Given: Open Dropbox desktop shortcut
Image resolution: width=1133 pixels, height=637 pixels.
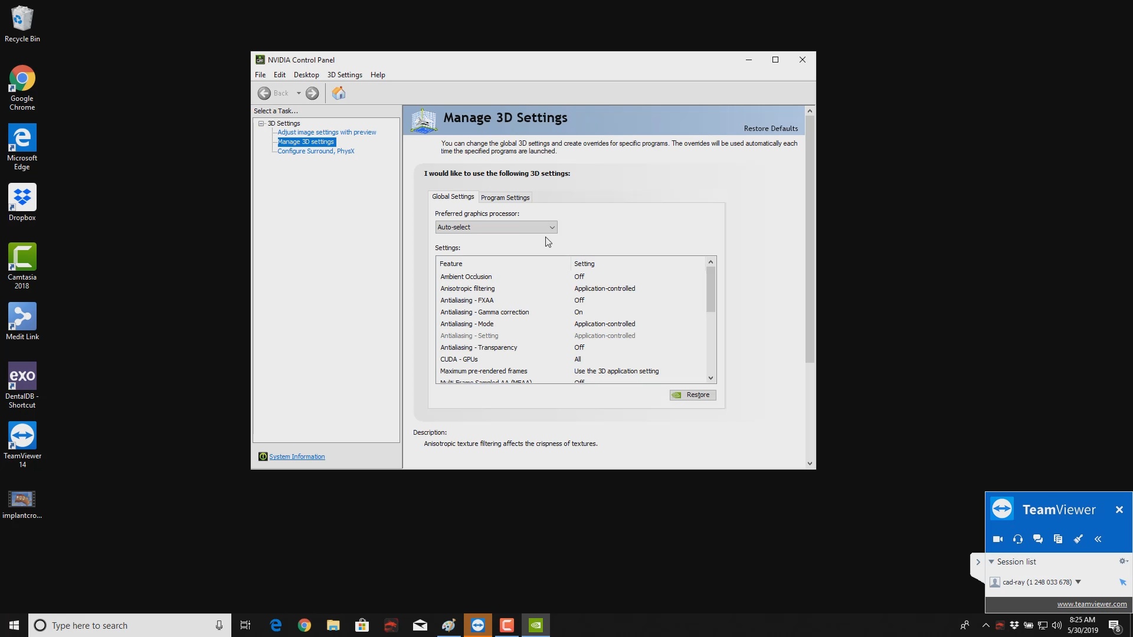Looking at the screenshot, I should [22, 202].
